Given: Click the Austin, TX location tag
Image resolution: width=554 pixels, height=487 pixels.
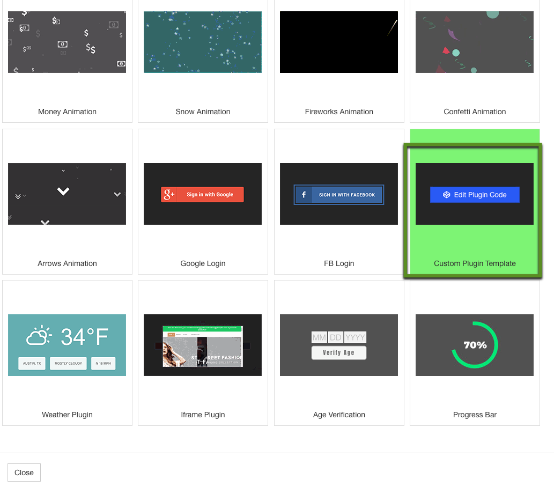Looking at the screenshot, I should (x=32, y=363).
